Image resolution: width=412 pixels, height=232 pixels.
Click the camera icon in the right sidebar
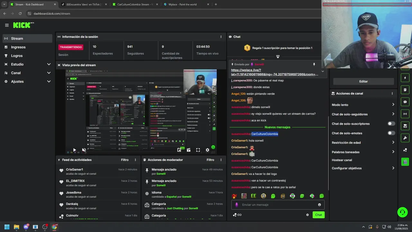(405, 126)
